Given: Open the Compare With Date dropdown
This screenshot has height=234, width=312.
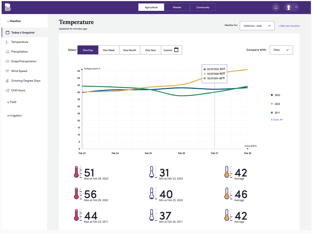Looking at the screenshot, I should (x=281, y=50).
